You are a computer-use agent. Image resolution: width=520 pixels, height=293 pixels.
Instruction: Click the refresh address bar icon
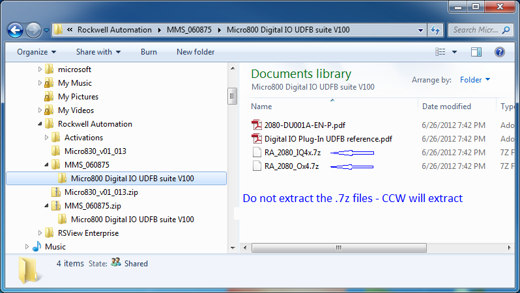(x=435, y=30)
